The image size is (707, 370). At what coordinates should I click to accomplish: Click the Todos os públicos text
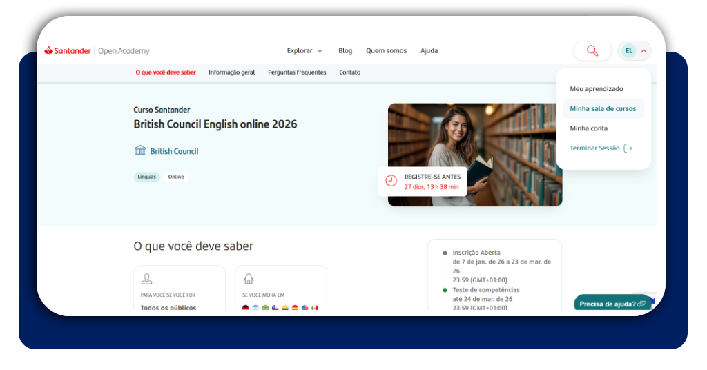(x=168, y=308)
